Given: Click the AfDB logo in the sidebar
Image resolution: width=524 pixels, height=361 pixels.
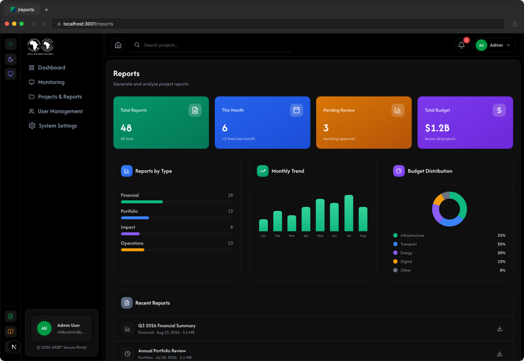Looking at the screenshot, I should pos(40,46).
